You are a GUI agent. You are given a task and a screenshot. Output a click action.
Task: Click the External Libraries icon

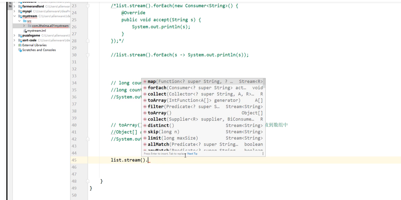click(x=19, y=45)
